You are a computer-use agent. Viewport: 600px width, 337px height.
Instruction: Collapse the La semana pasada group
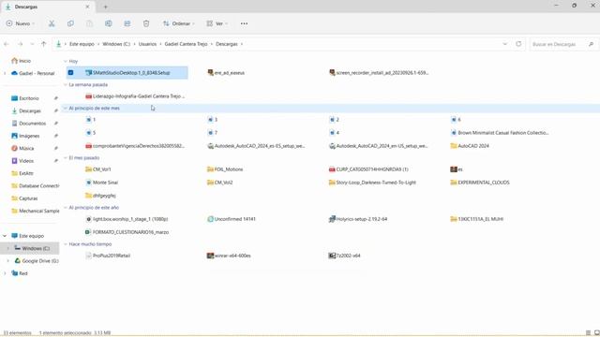(x=66, y=85)
